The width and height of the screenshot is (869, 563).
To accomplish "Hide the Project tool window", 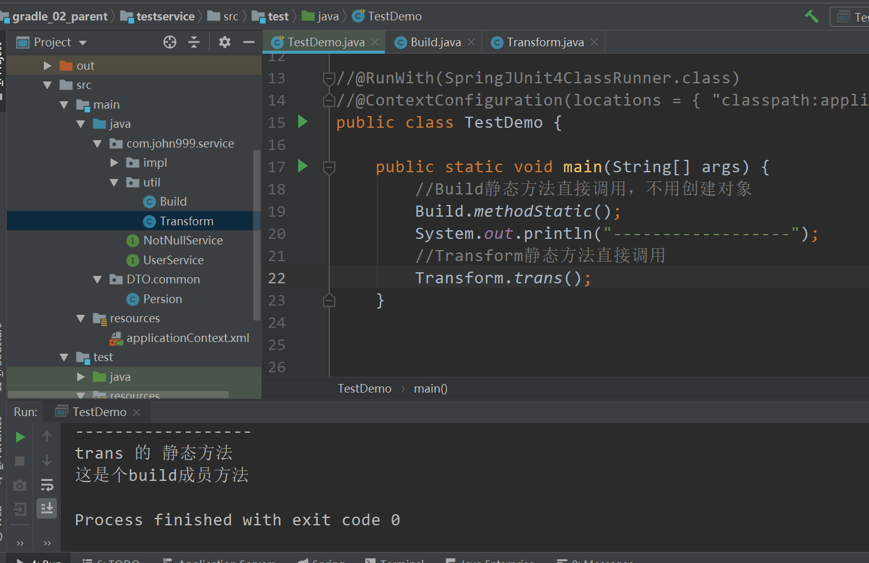I will 249,42.
